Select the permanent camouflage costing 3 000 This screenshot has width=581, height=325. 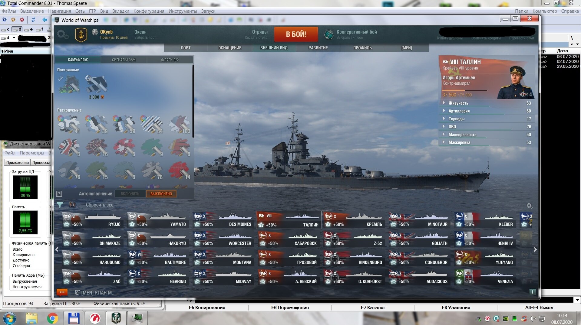pos(96,87)
